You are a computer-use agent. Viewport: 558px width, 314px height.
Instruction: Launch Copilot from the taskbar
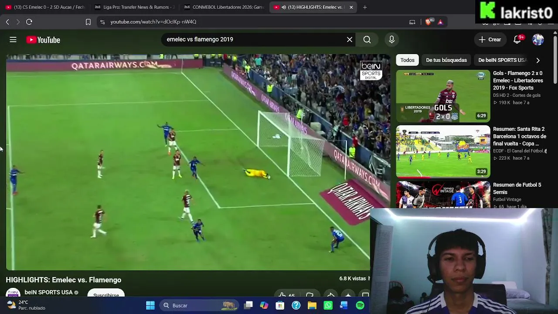(264, 306)
